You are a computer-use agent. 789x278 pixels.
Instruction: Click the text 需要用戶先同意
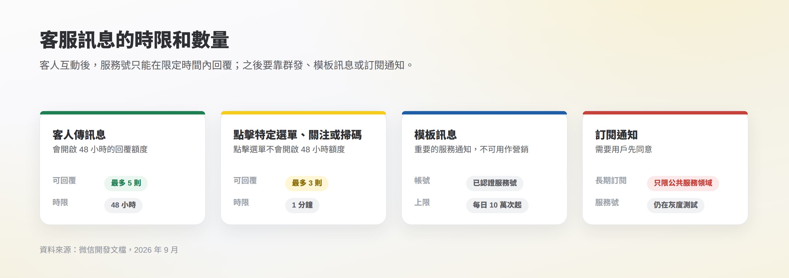[624, 150]
